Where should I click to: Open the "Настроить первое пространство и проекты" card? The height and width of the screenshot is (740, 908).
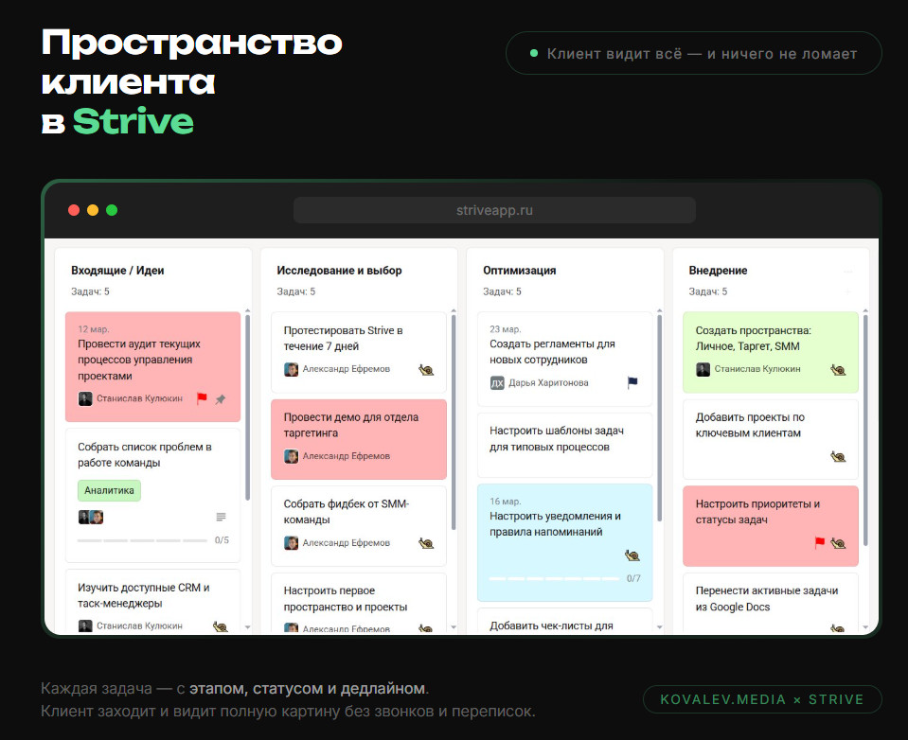click(359, 604)
